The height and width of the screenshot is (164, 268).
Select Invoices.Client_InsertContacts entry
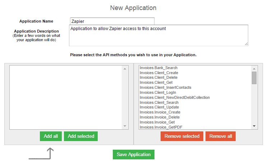[165, 87]
